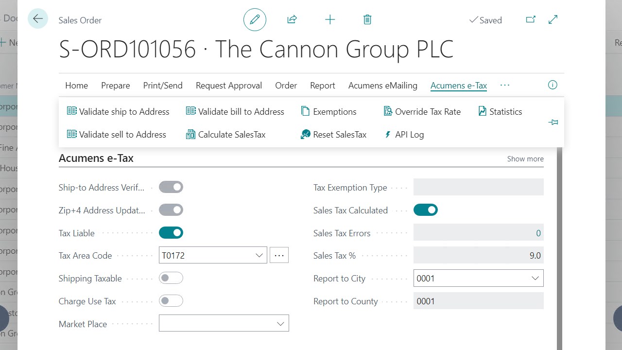
Task: Disable the Tax Liable toggle
Action: tap(171, 233)
